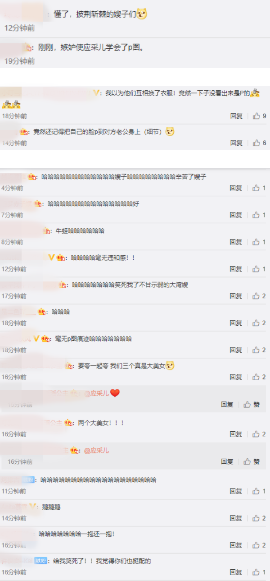Like the 牛蛙哈哈哈 comment
270x581 pixels.
click(259, 242)
